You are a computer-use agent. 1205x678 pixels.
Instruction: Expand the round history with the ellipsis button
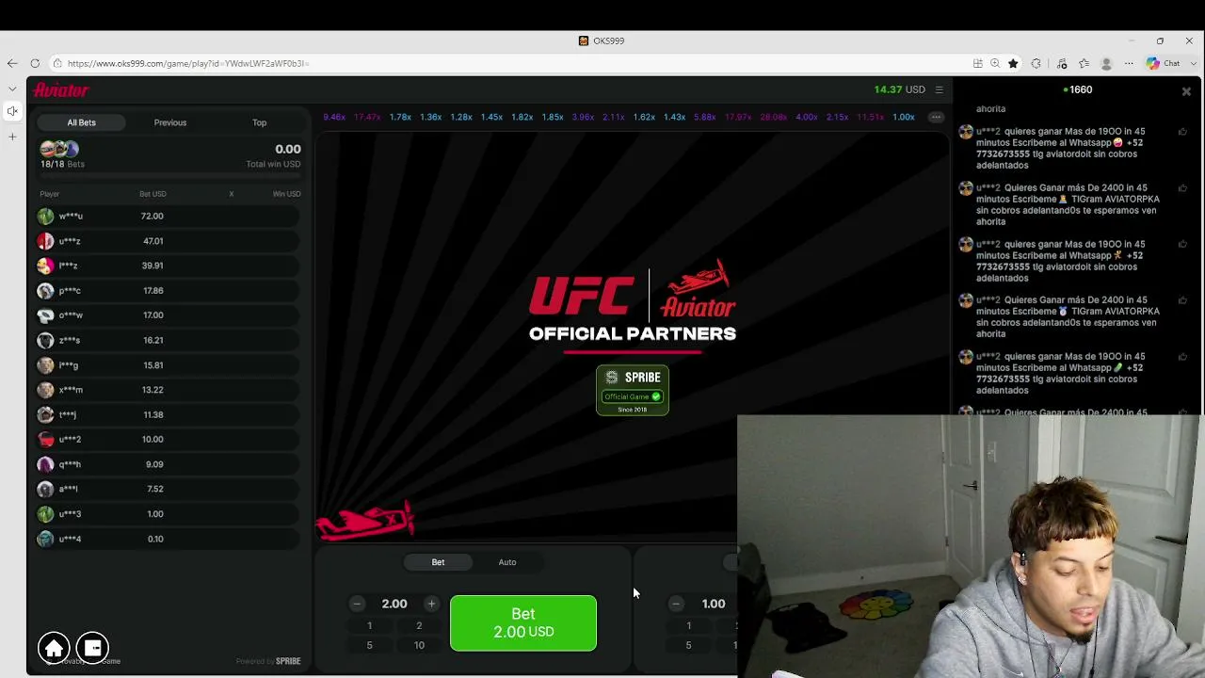click(936, 117)
